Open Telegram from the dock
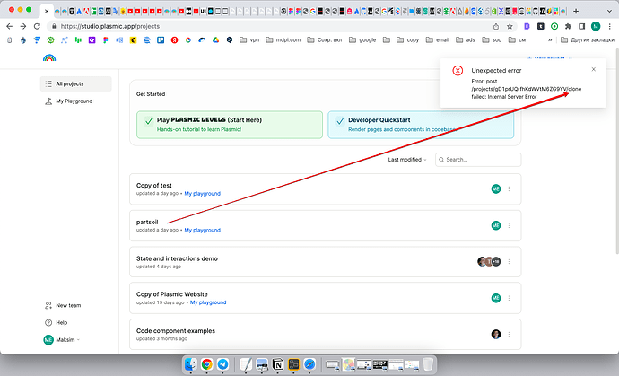 click(x=223, y=364)
